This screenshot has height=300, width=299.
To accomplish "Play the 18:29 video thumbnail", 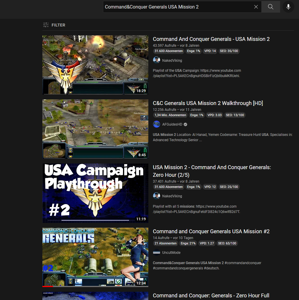I will point(95,65).
